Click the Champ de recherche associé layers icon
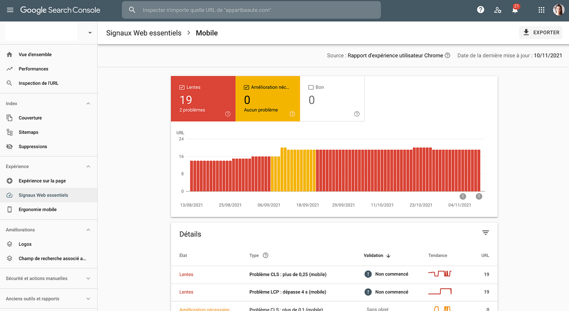The height and width of the screenshot is (311, 569). pyautogui.click(x=10, y=258)
